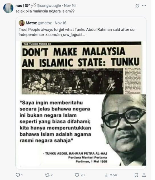Click the Matsz display name
The width and height of the screenshot is (155, 180).
click(x=31, y=23)
